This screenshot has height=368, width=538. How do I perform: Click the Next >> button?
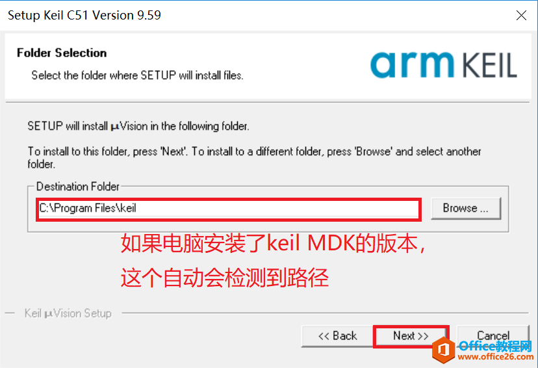(x=411, y=336)
